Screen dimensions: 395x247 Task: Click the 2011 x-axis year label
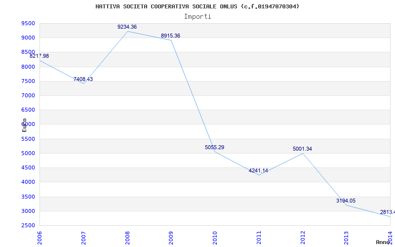pos(259,238)
